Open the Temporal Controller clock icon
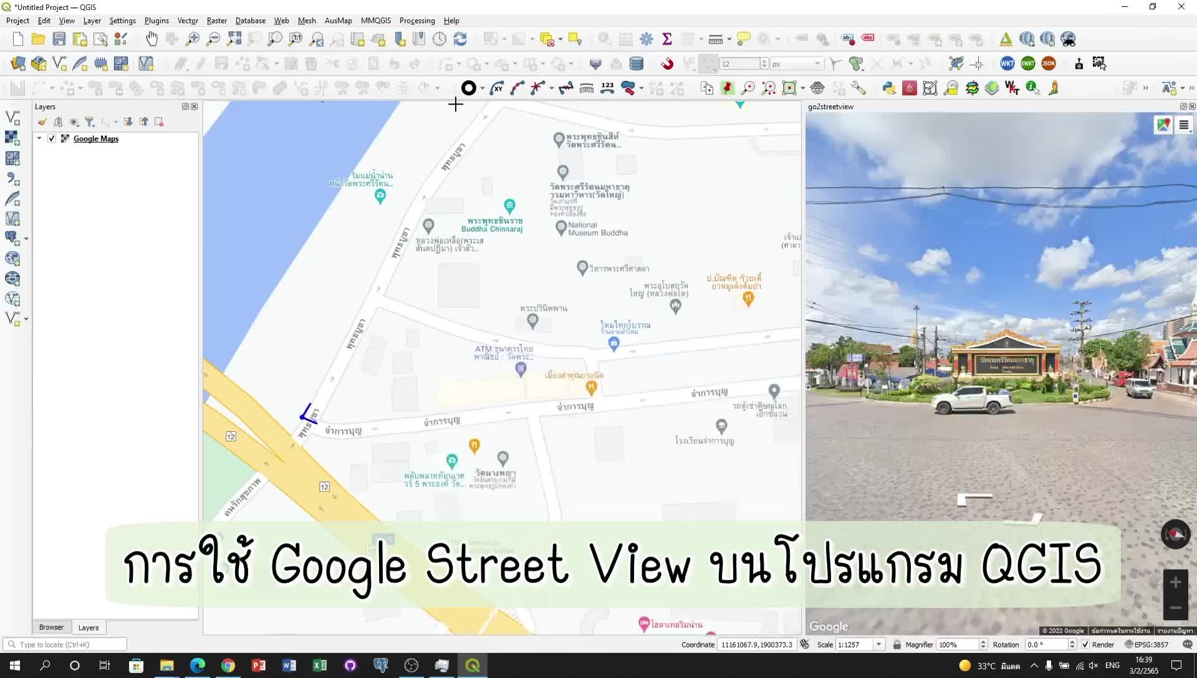The height and width of the screenshot is (678, 1197). point(440,39)
